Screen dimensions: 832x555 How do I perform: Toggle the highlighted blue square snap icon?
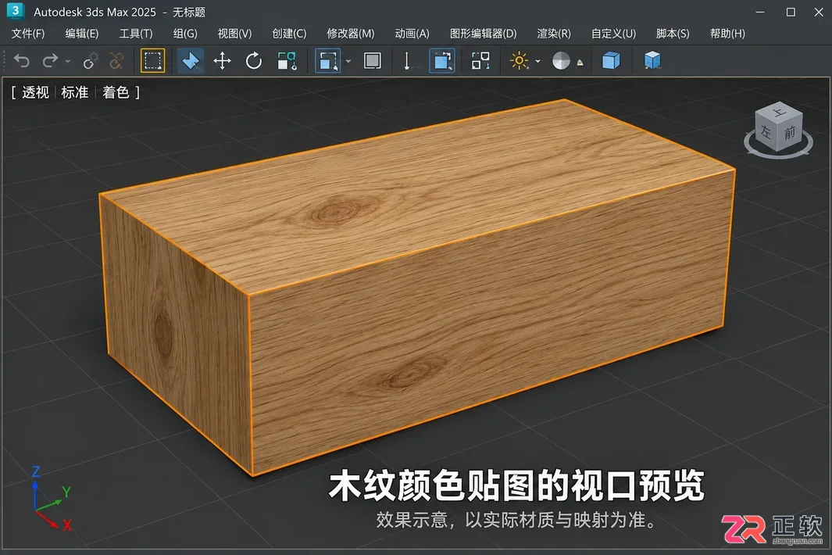pyautogui.click(x=442, y=60)
